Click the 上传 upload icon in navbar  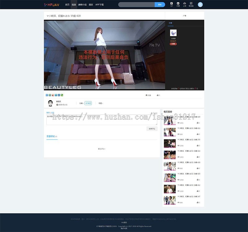(x=184, y=4)
